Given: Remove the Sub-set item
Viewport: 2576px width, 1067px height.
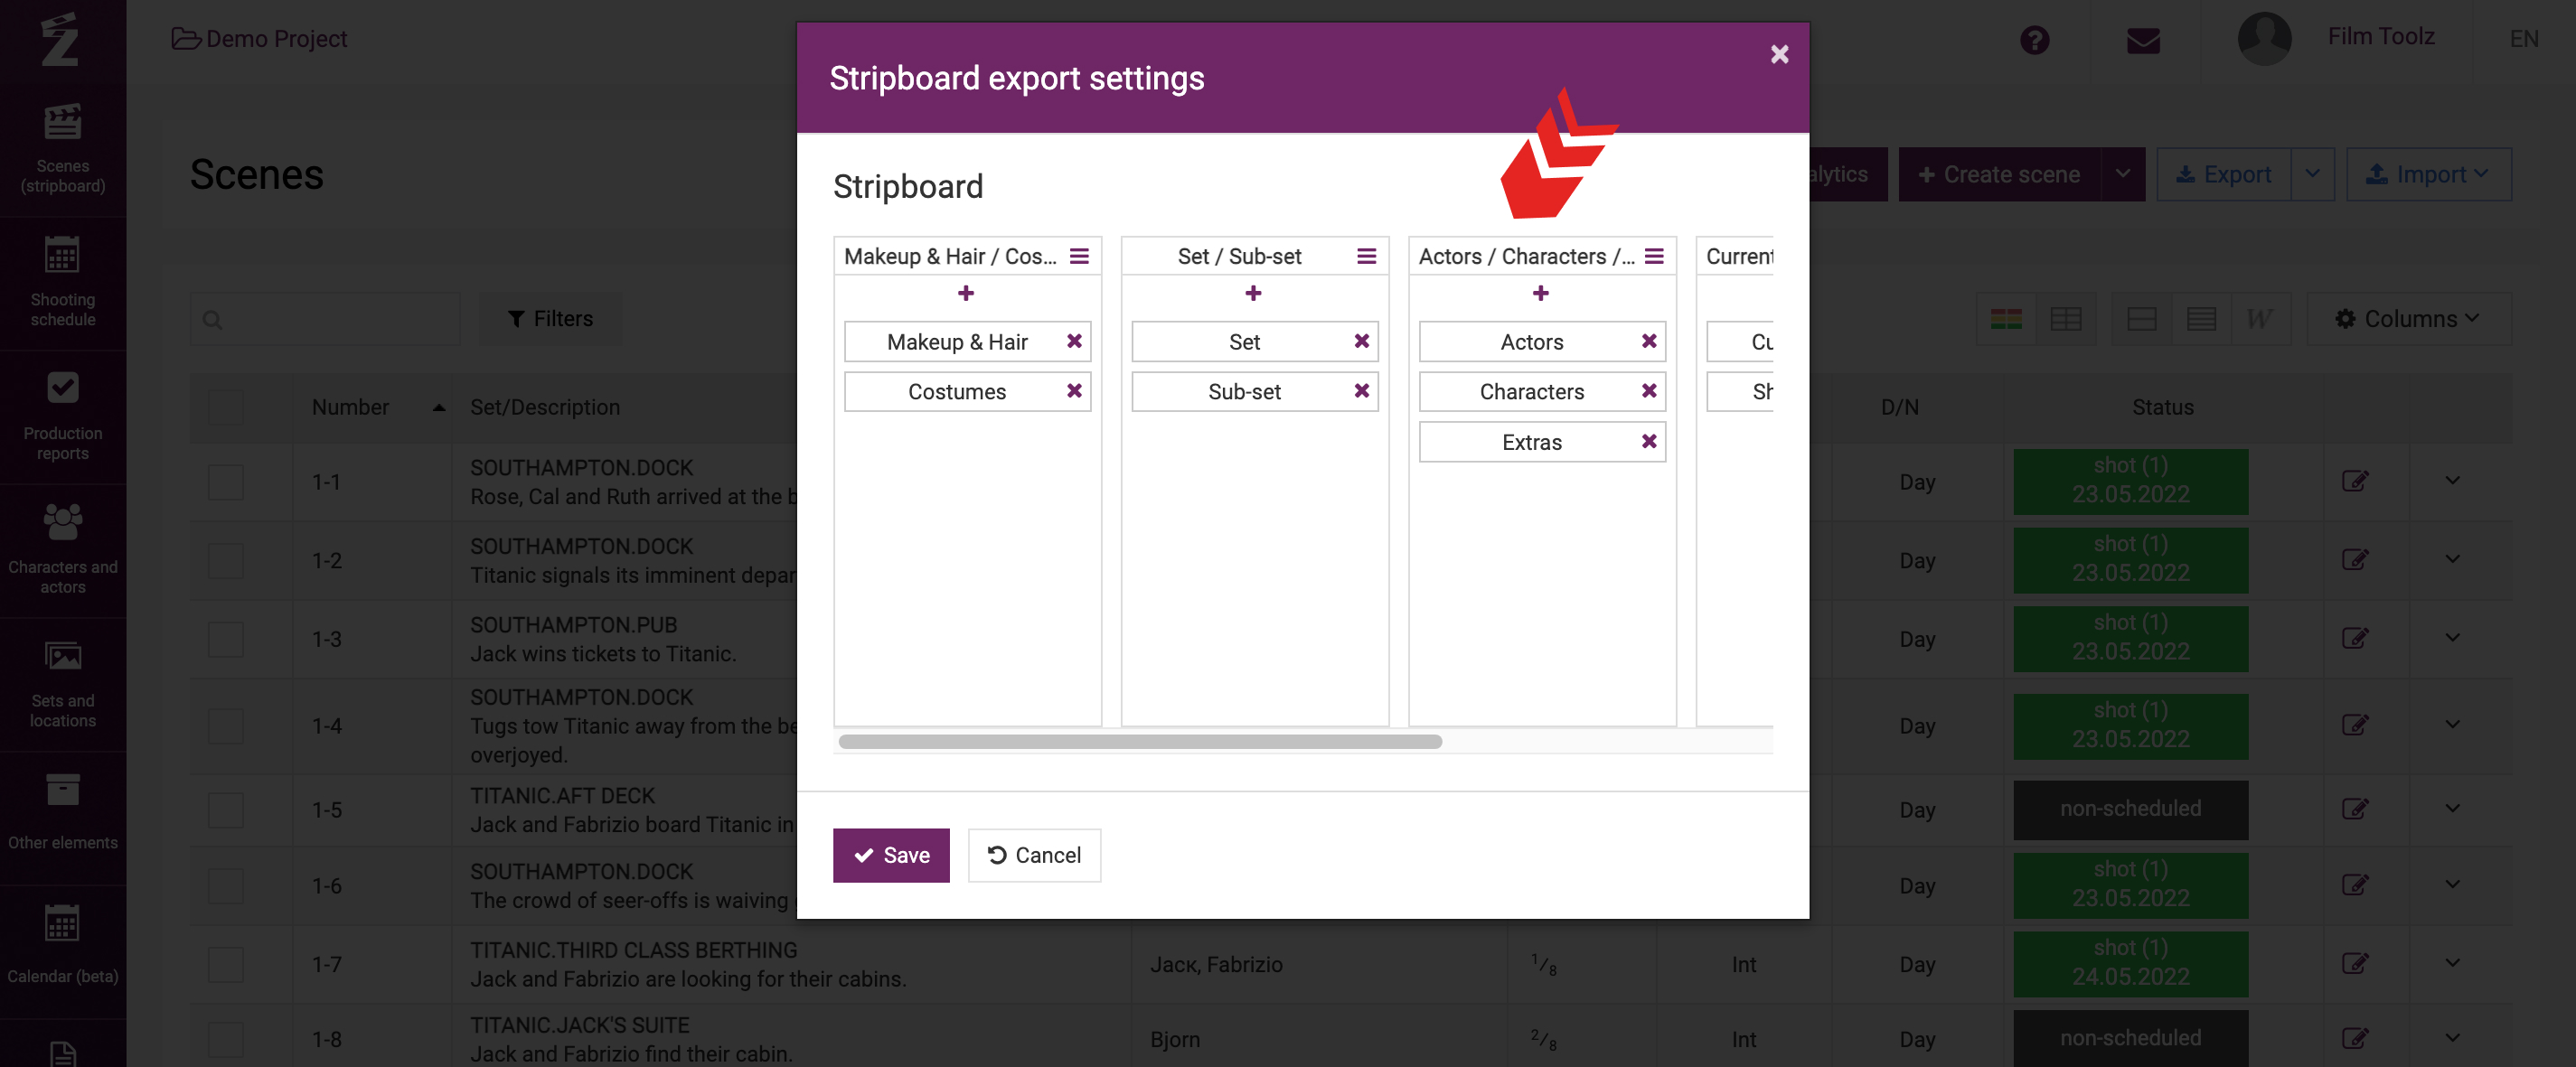Looking at the screenshot, I should [x=1361, y=391].
